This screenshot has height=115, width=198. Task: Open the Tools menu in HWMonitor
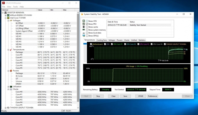point(15,7)
